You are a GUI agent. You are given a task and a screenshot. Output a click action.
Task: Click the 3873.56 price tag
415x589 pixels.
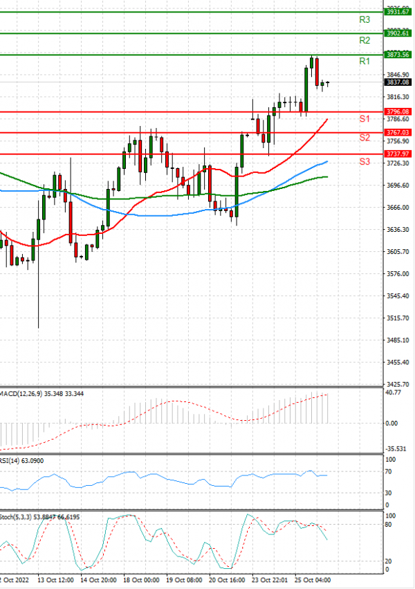pos(398,54)
